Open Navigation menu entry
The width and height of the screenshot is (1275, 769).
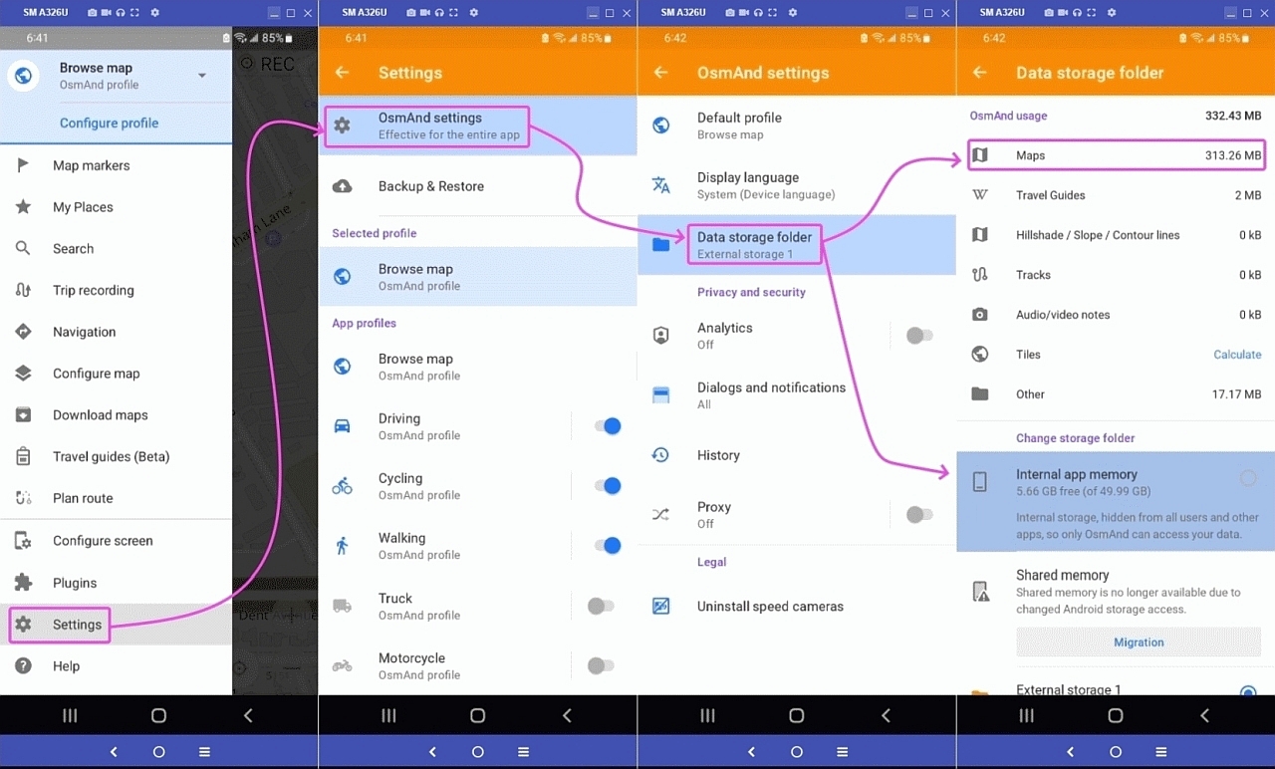tap(116, 332)
